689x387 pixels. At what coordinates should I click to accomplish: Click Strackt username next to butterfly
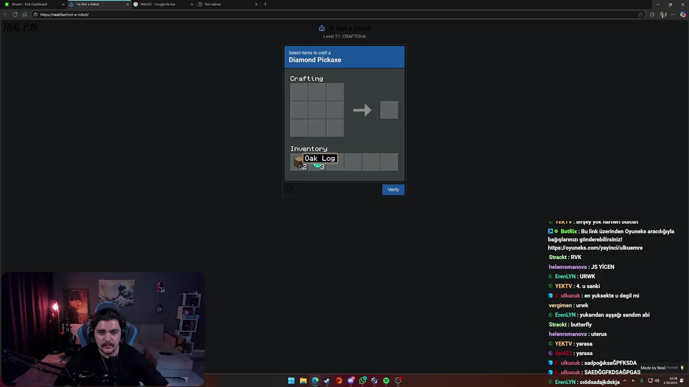click(x=558, y=325)
